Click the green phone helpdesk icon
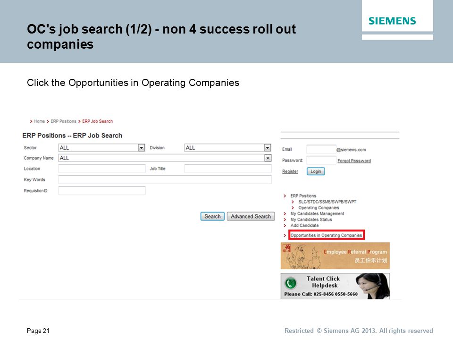 [291, 283]
